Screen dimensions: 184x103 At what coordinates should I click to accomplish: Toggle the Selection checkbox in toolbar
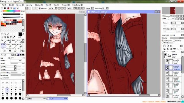point(40,8)
